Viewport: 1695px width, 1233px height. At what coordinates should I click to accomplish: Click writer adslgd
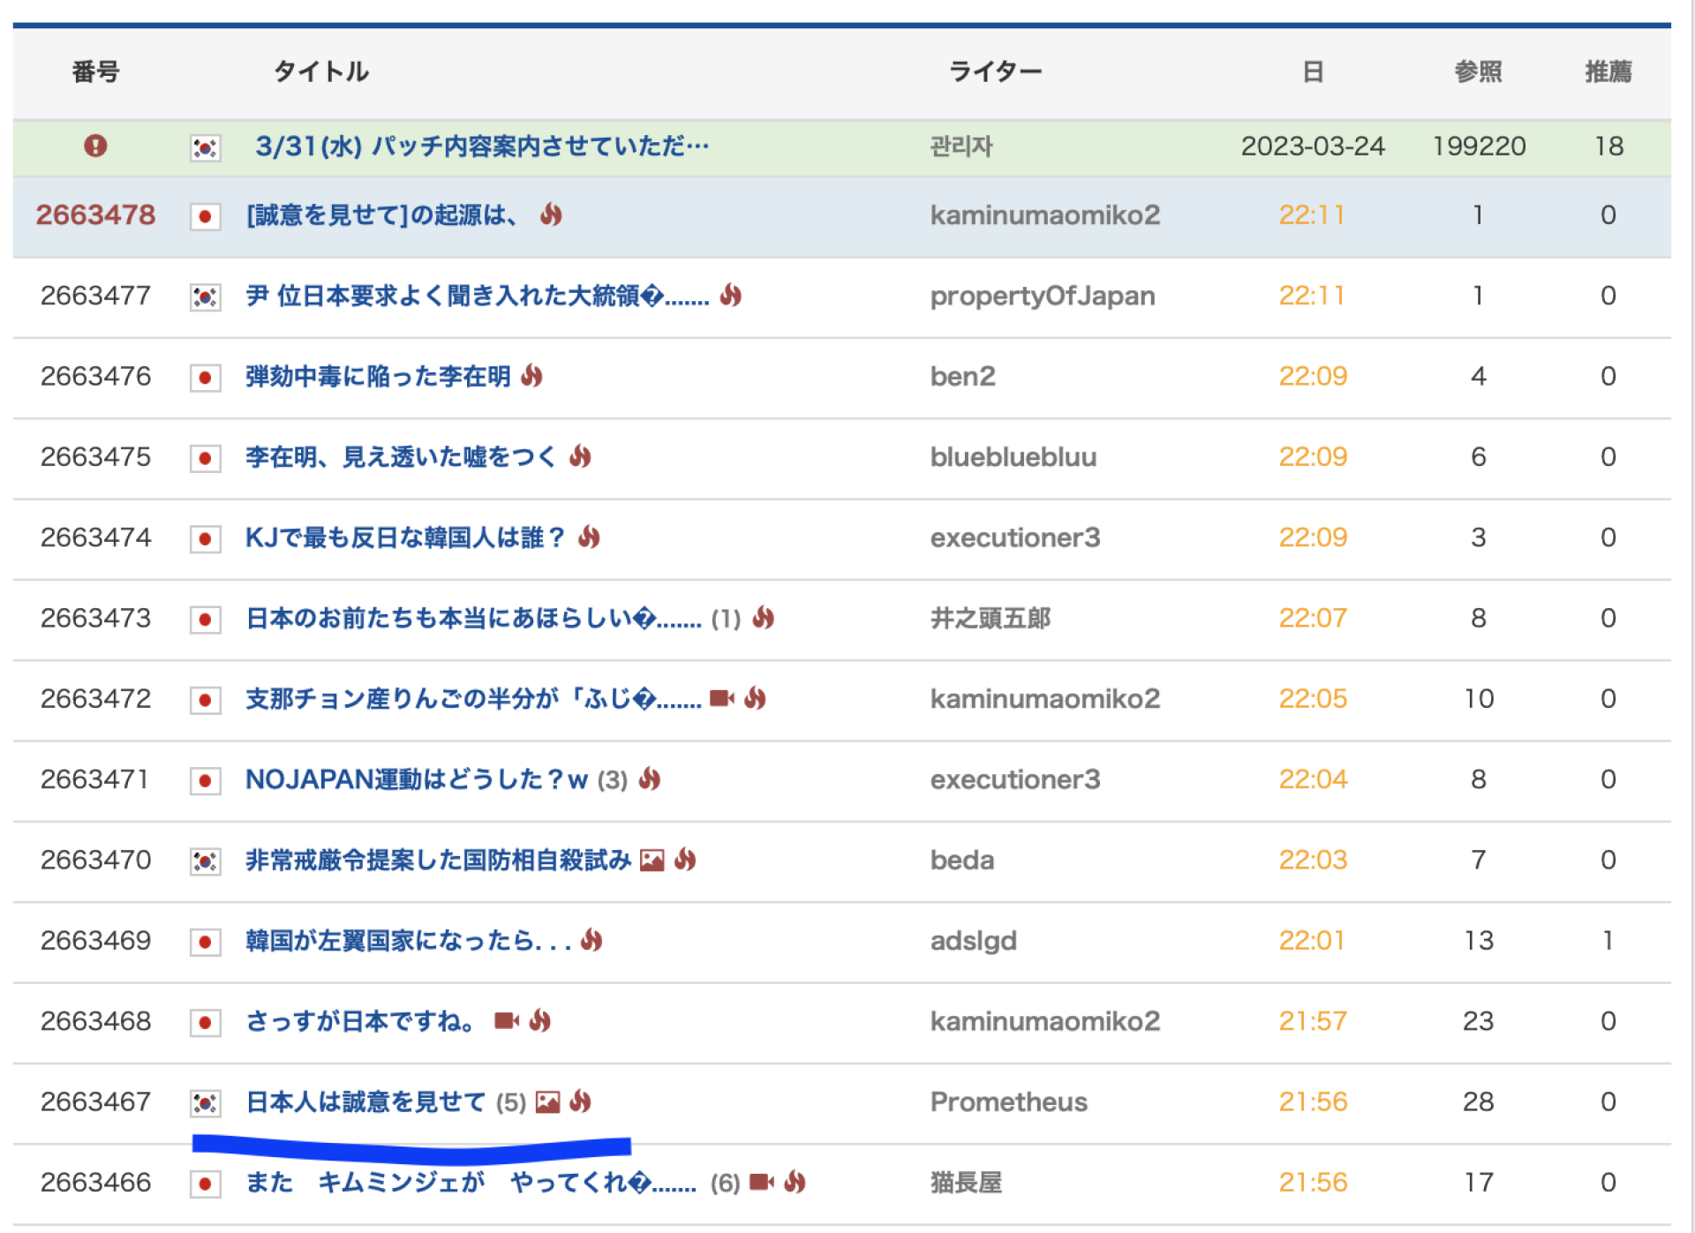[974, 941]
